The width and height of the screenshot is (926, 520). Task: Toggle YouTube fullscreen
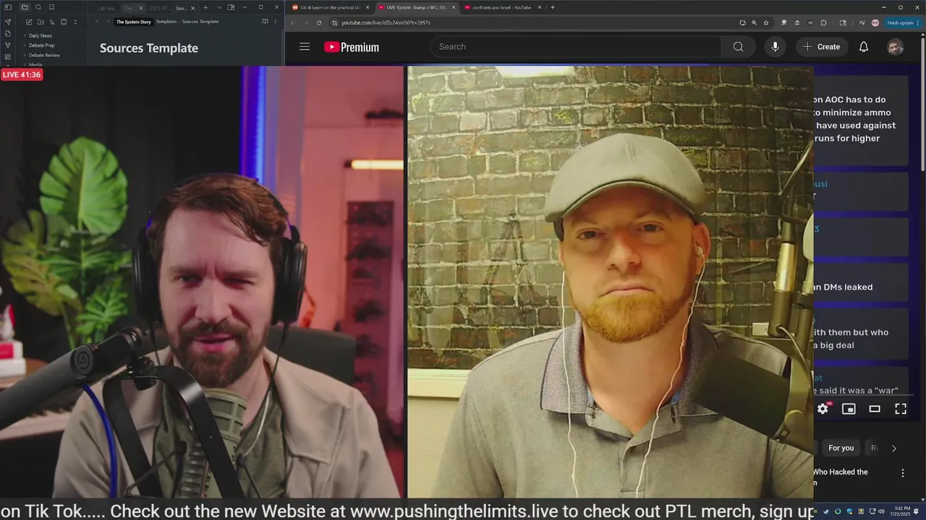pyautogui.click(x=901, y=409)
